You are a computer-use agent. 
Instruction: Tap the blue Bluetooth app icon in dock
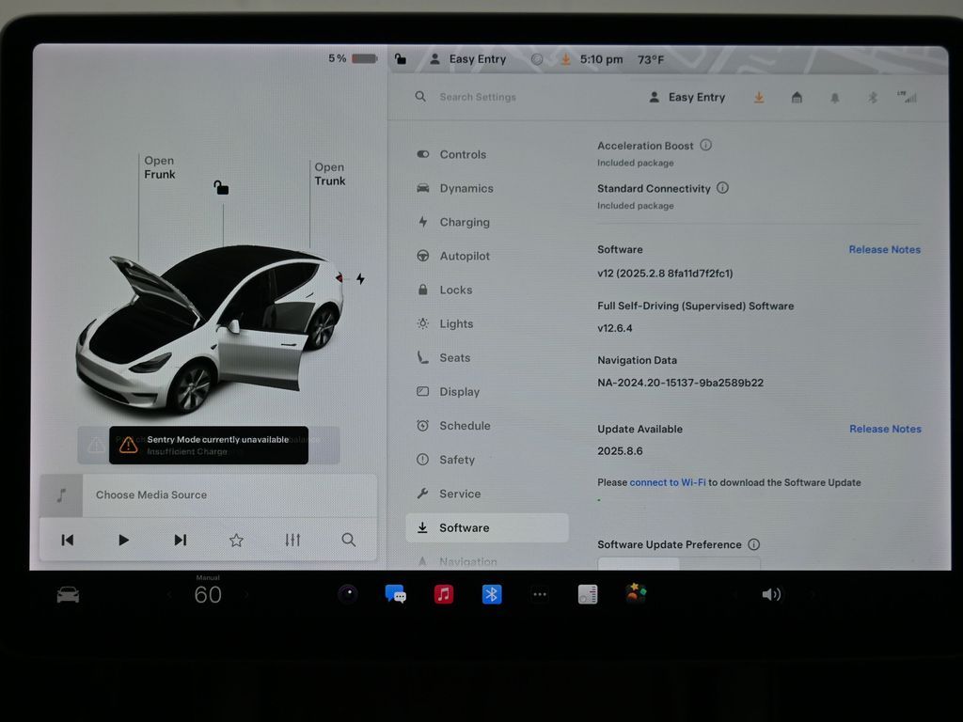(492, 594)
